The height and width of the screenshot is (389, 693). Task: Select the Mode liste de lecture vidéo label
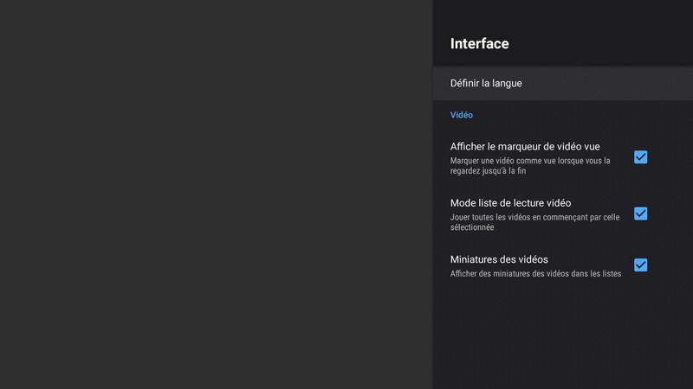click(510, 202)
